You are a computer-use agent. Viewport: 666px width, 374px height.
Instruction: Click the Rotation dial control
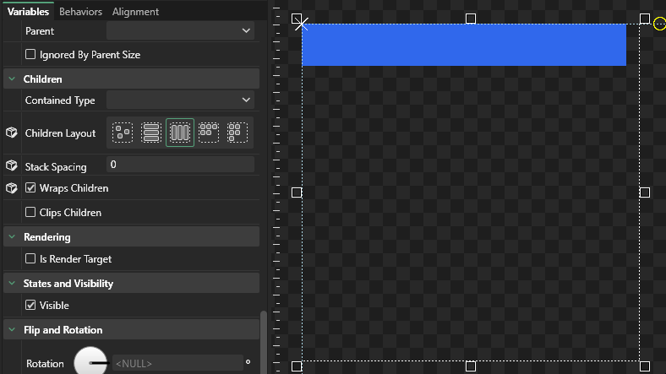pos(90,363)
